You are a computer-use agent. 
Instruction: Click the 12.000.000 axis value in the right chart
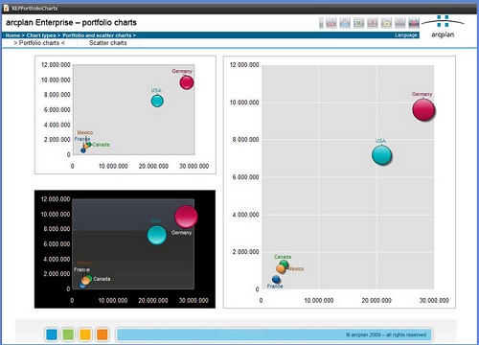(244, 65)
